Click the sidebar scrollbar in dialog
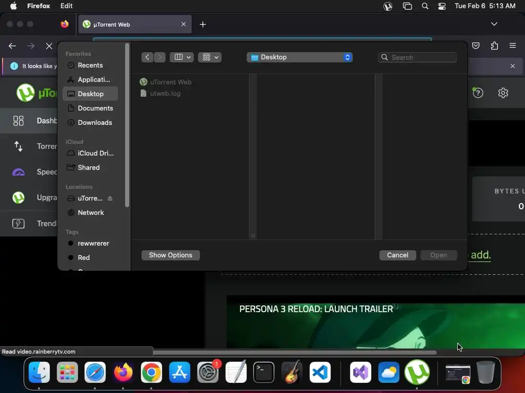Viewport: 525px width, 393px height. [127, 125]
